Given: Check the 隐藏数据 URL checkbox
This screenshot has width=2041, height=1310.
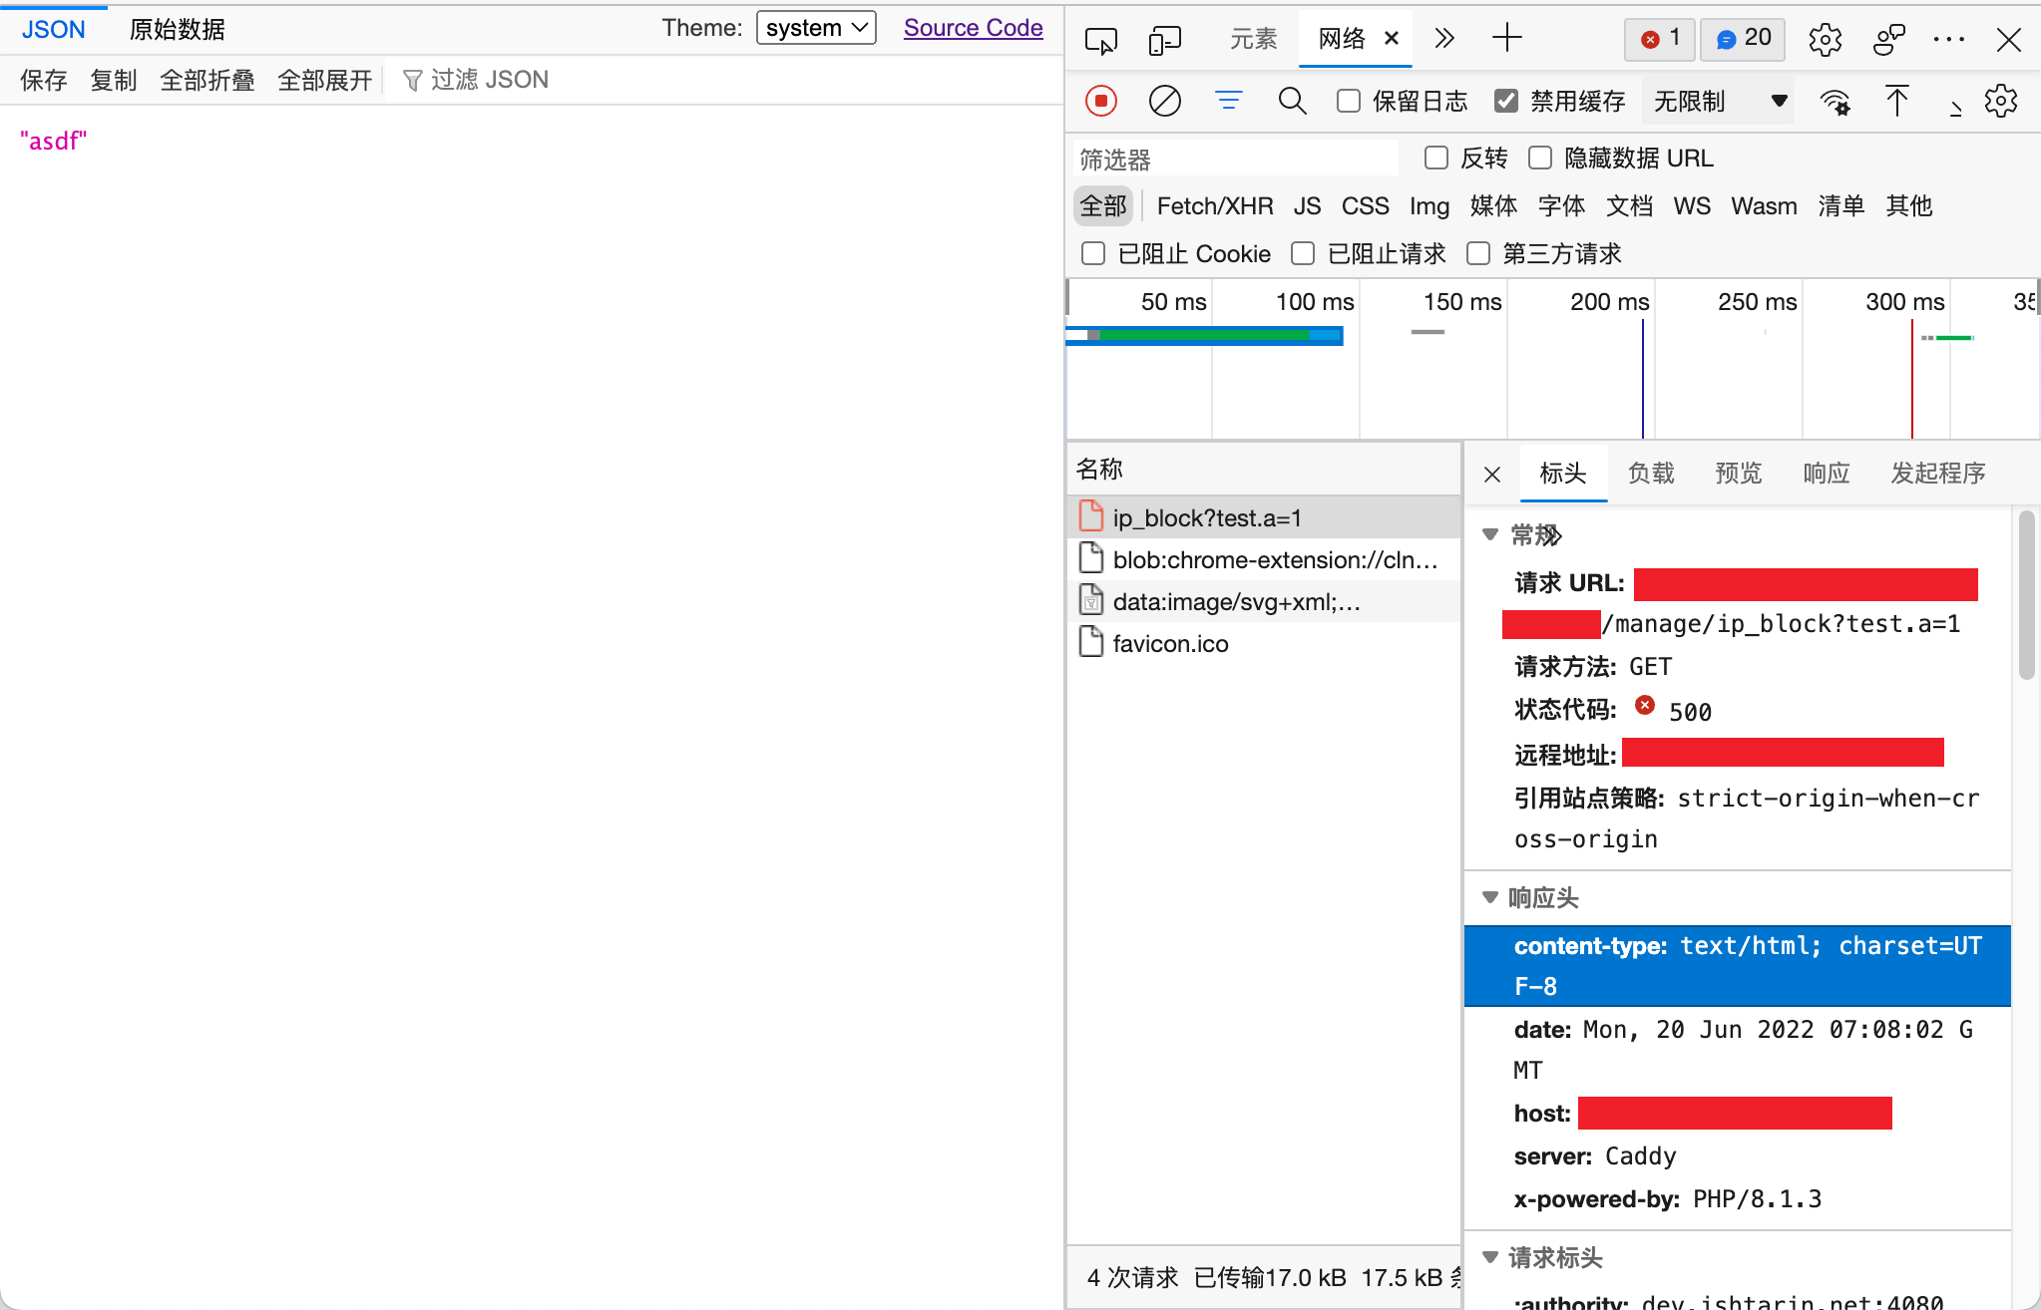Looking at the screenshot, I should [1540, 158].
